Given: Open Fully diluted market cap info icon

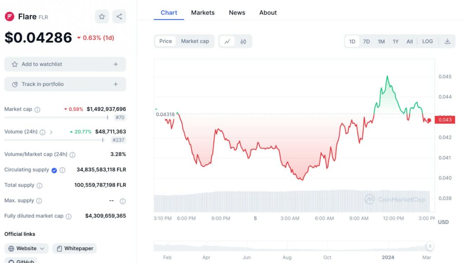Looking at the screenshot, I should (69, 216).
